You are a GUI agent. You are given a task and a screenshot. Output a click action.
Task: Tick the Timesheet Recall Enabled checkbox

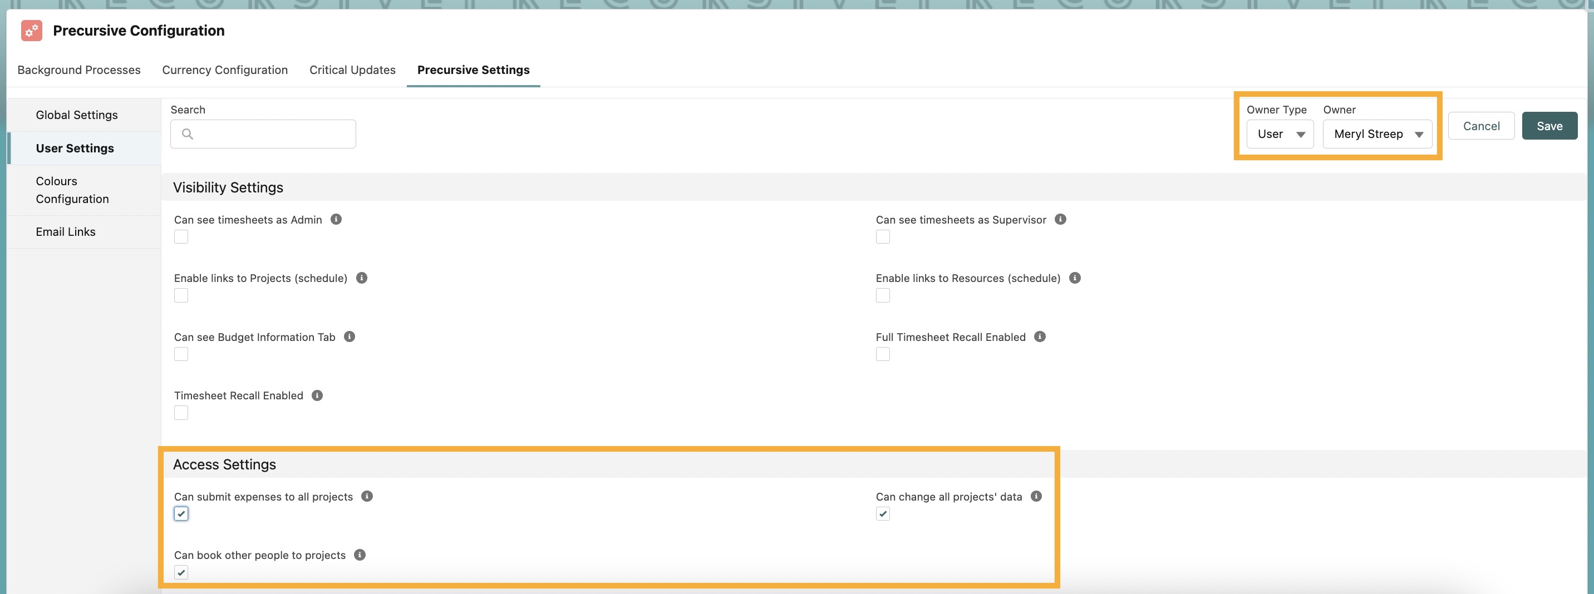coord(181,413)
